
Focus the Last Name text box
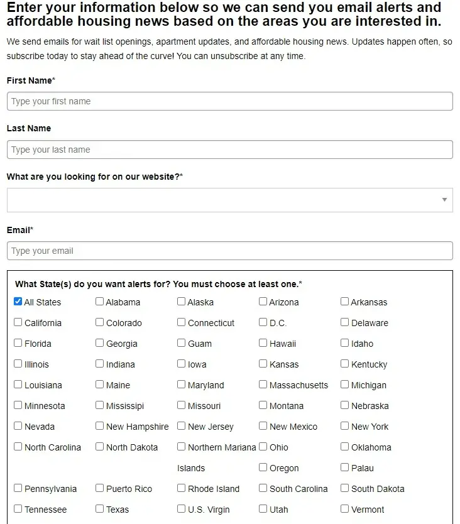pos(229,150)
